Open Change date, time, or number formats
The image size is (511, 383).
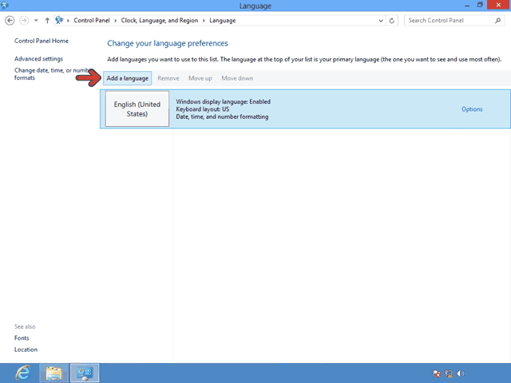51,74
